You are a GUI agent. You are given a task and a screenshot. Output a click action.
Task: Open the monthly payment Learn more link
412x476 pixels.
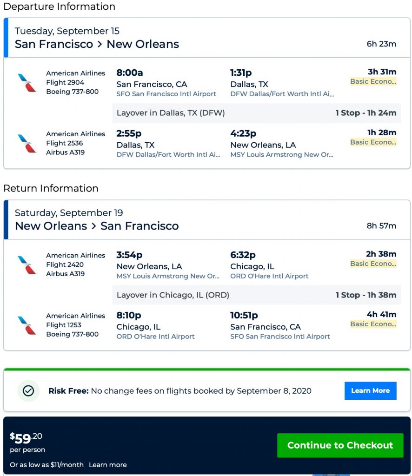point(107,465)
